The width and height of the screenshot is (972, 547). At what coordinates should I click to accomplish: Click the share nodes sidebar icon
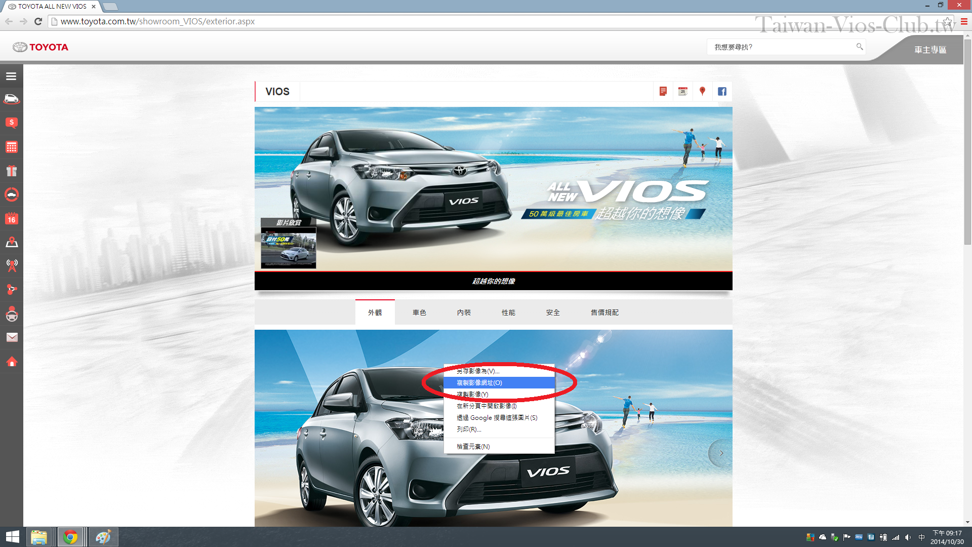(11, 290)
